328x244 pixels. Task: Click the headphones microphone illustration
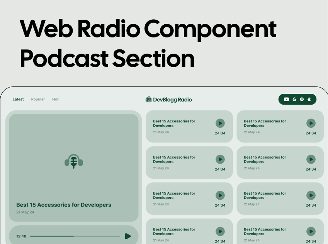pyautogui.click(x=74, y=161)
